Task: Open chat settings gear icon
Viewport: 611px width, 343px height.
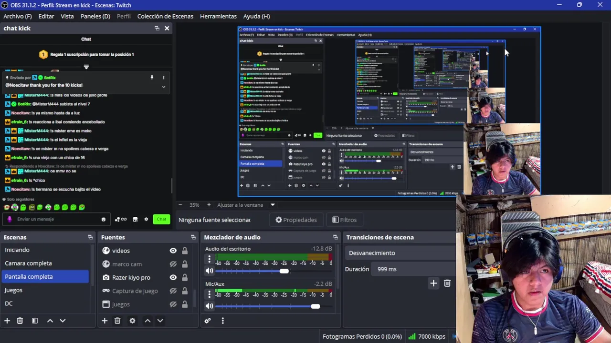Action: 146,219
